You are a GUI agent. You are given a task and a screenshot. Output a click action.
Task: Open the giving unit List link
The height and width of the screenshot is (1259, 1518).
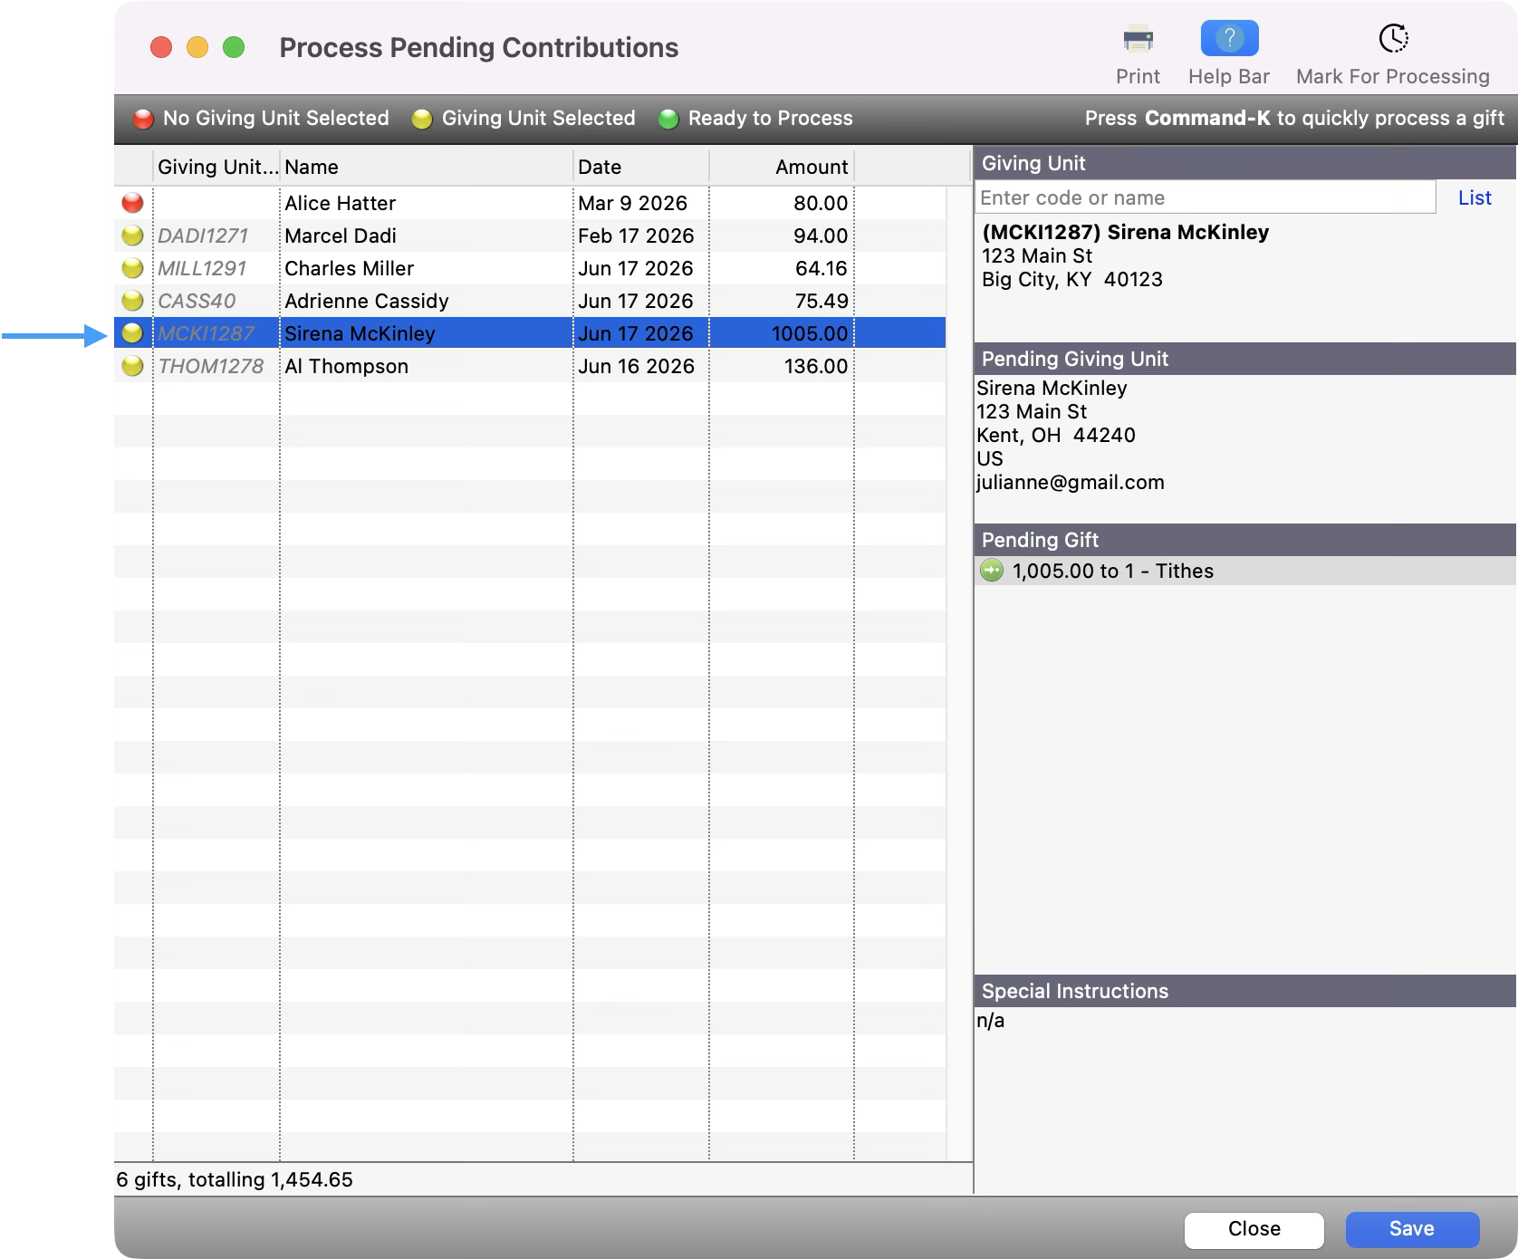point(1475,197)
